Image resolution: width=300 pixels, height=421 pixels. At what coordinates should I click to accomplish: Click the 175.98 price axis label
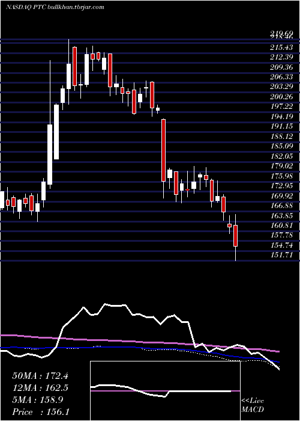pyautogui.click(x=281, y=176)
